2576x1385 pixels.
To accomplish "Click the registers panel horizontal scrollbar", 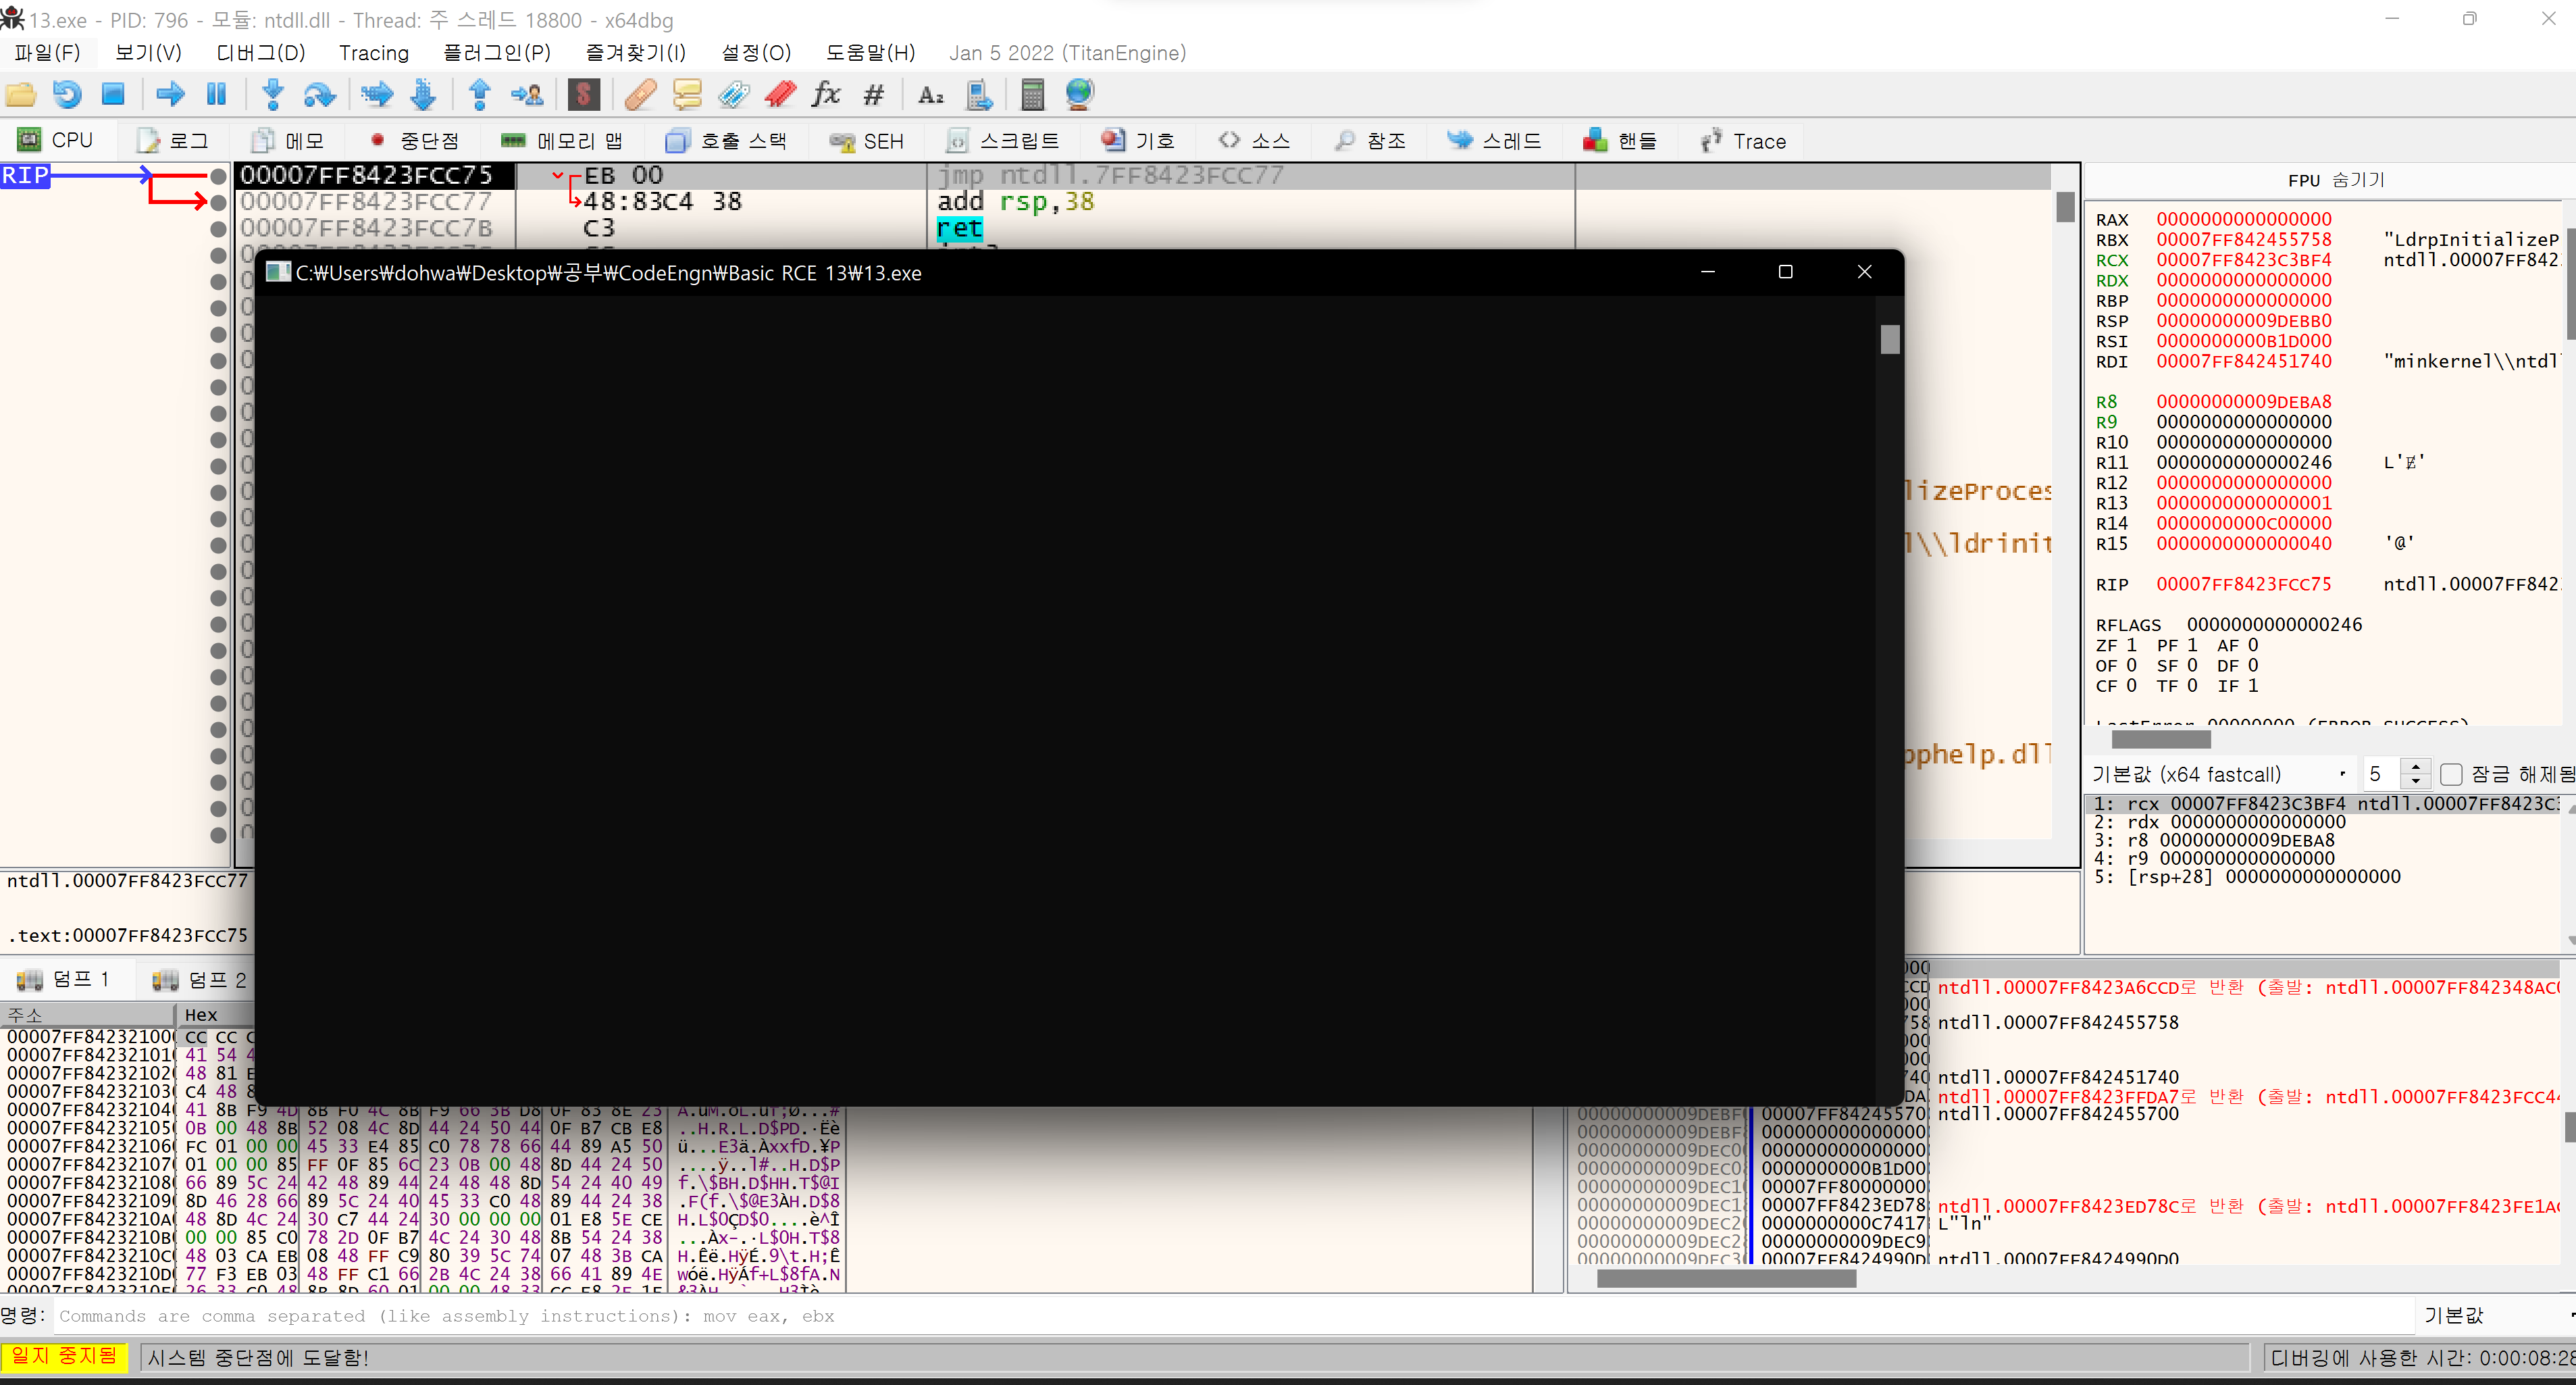I will click(x=2160, y=740).
